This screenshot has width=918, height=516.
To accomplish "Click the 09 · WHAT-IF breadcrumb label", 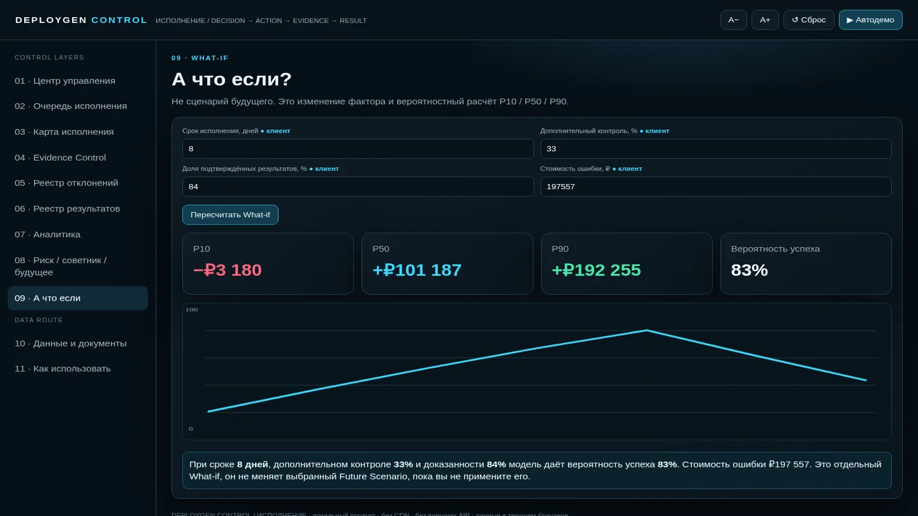I will [x=200, y=58].
